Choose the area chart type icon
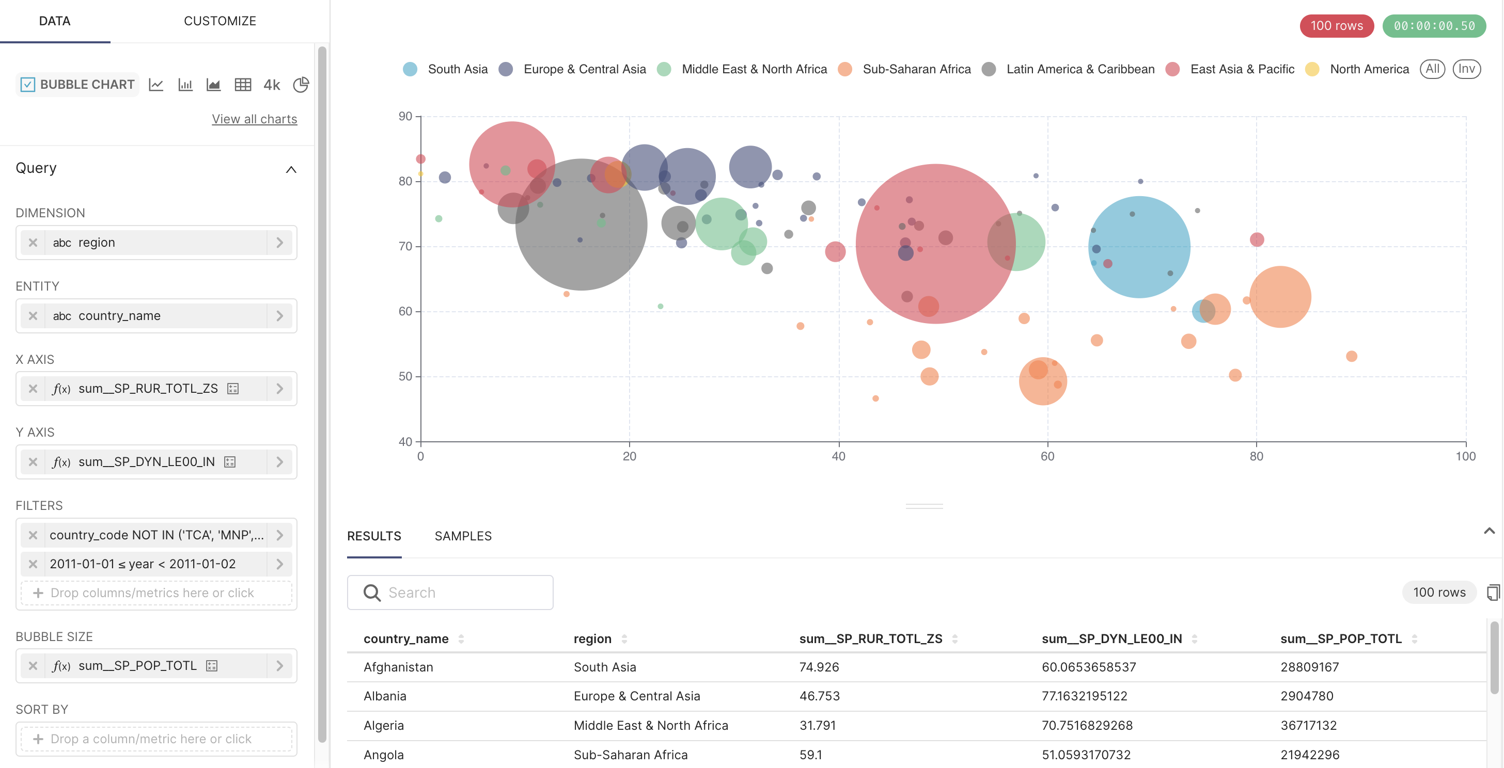 pyautogui.click(x=214, y=85)
